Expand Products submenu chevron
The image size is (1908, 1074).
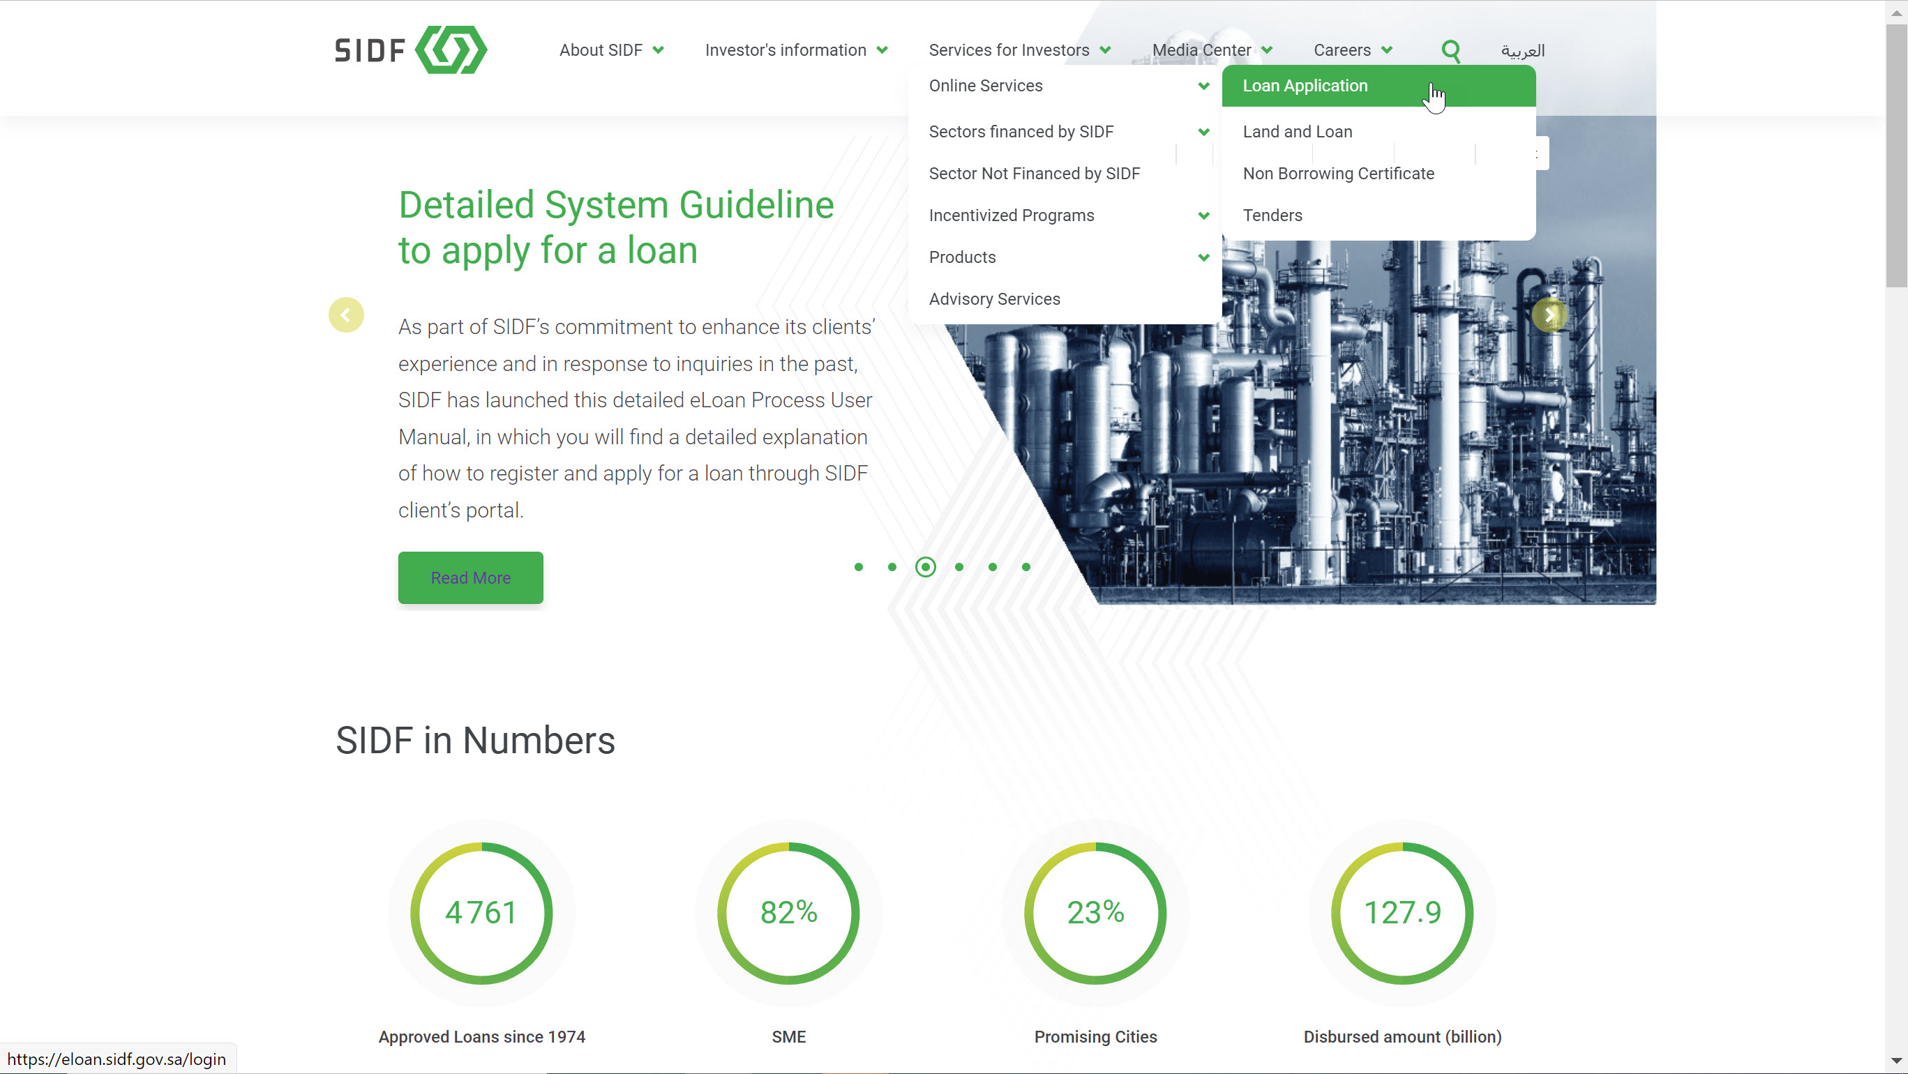(x=1203, y=257)
